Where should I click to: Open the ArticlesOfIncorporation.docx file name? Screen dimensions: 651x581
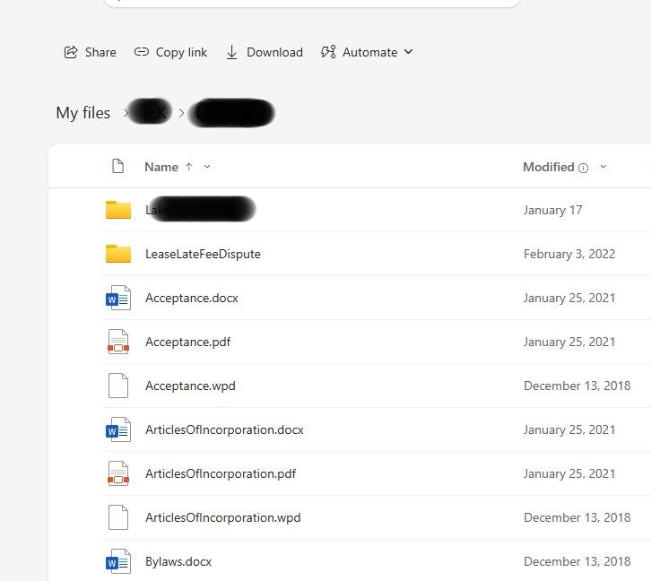point(224,430)
